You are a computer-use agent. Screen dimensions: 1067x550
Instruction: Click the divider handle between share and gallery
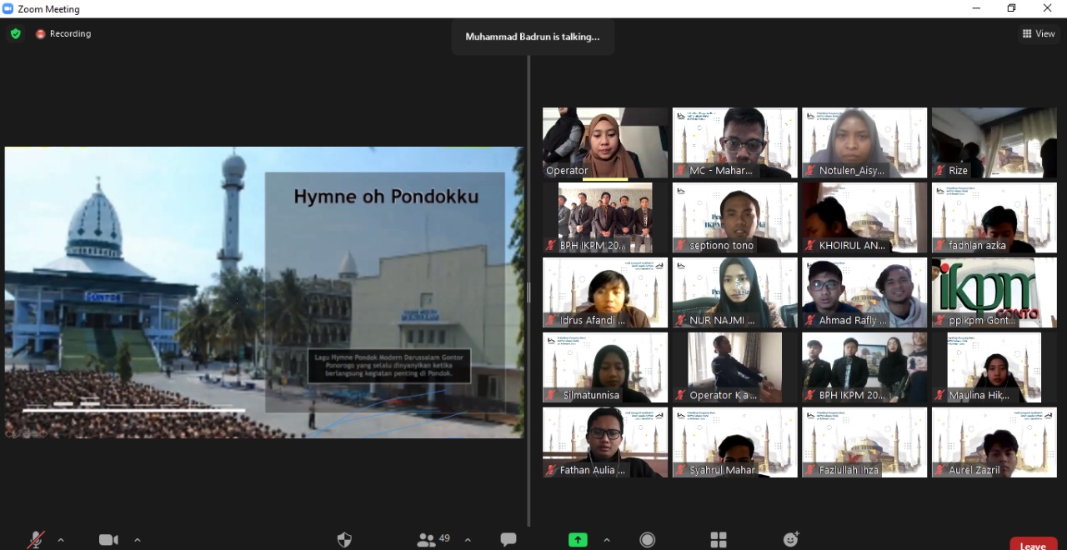(x=528, y=292)
